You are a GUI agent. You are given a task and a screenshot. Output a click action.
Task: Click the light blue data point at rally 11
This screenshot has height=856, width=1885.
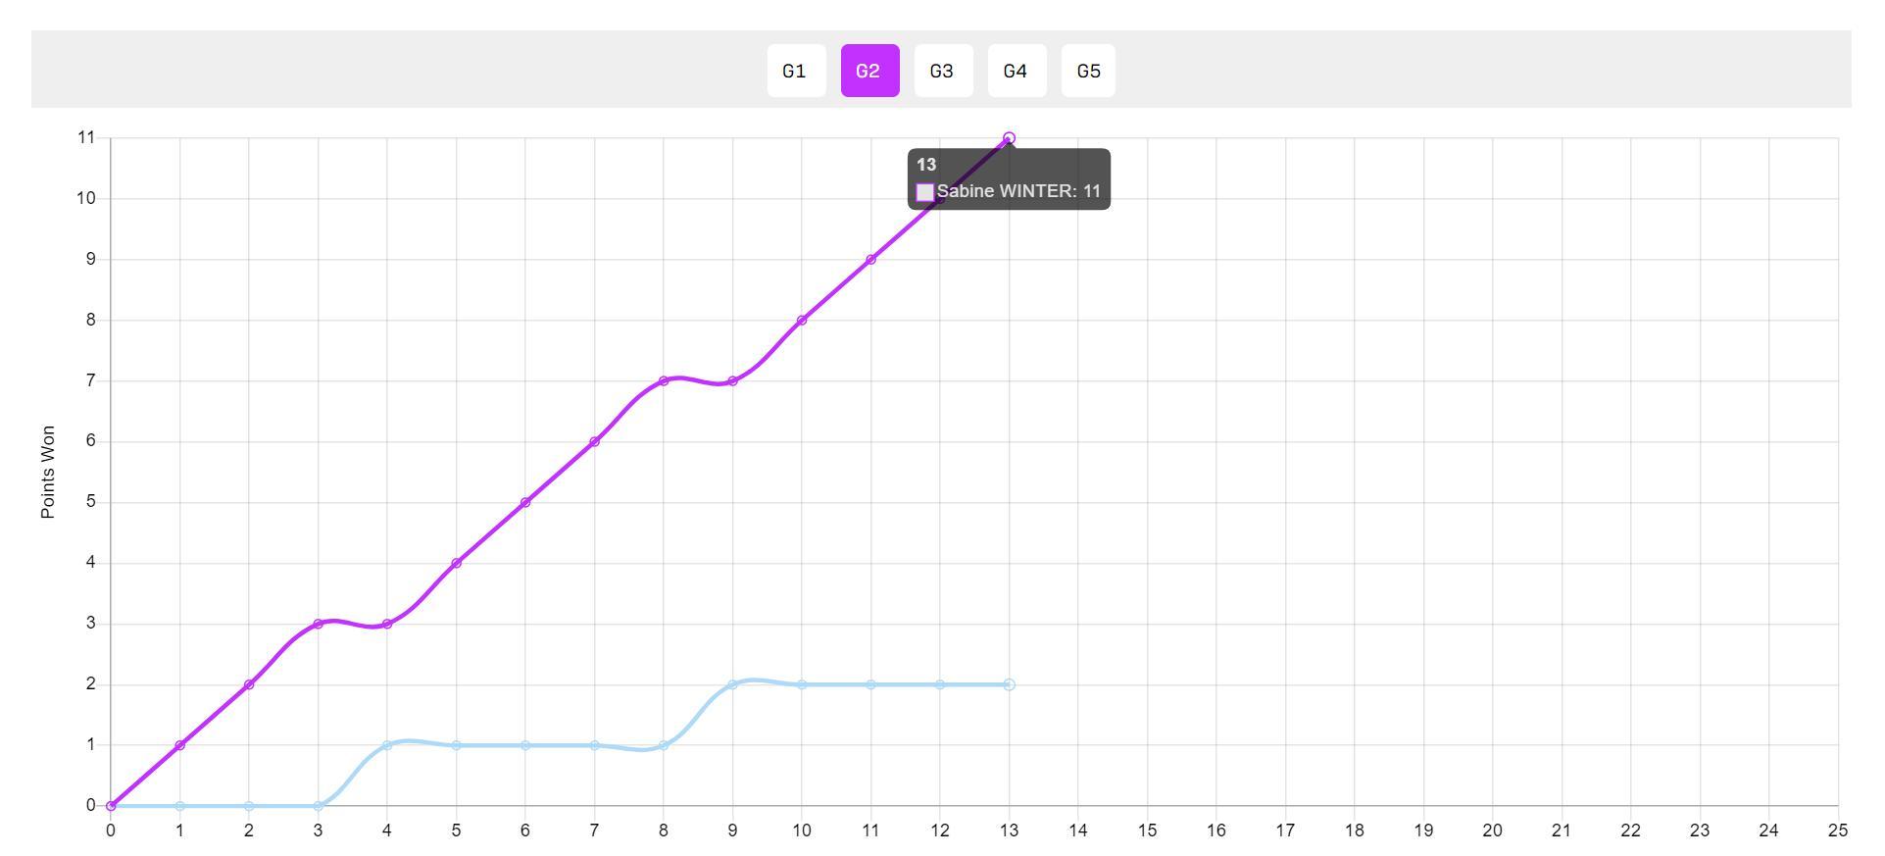870,684
